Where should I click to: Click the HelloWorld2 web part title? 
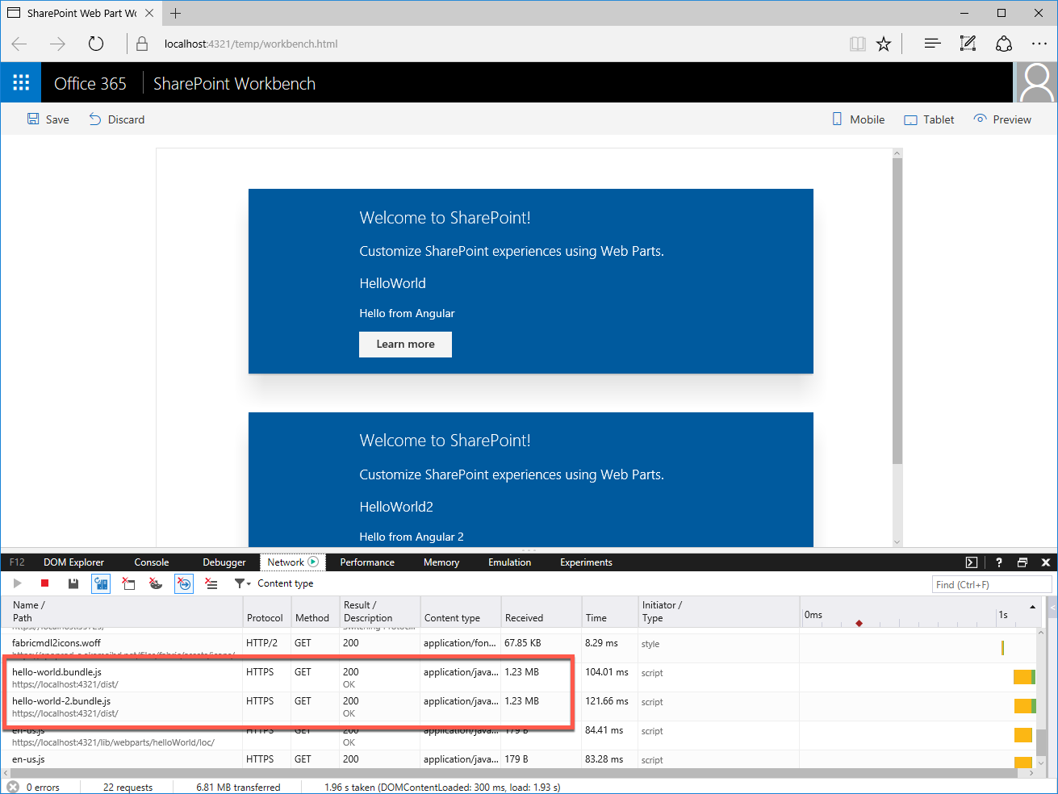click(x=396, y=507)
